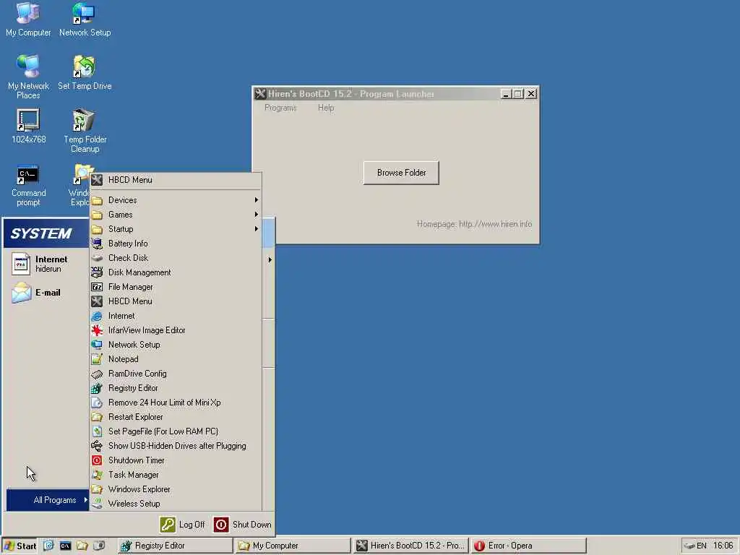
Task: Click the Task Manager icon in programs list
Action: (97, 475)
